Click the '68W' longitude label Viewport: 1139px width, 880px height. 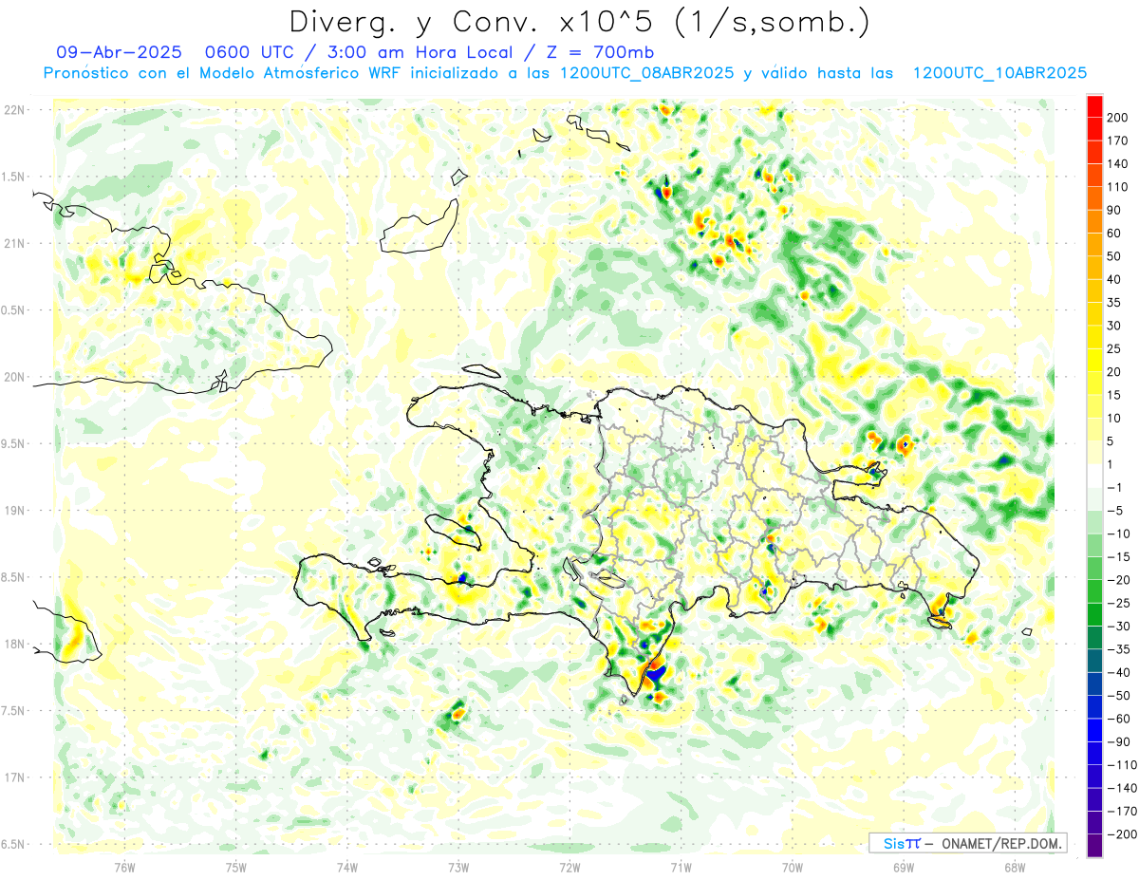[x=1015, y=867]
